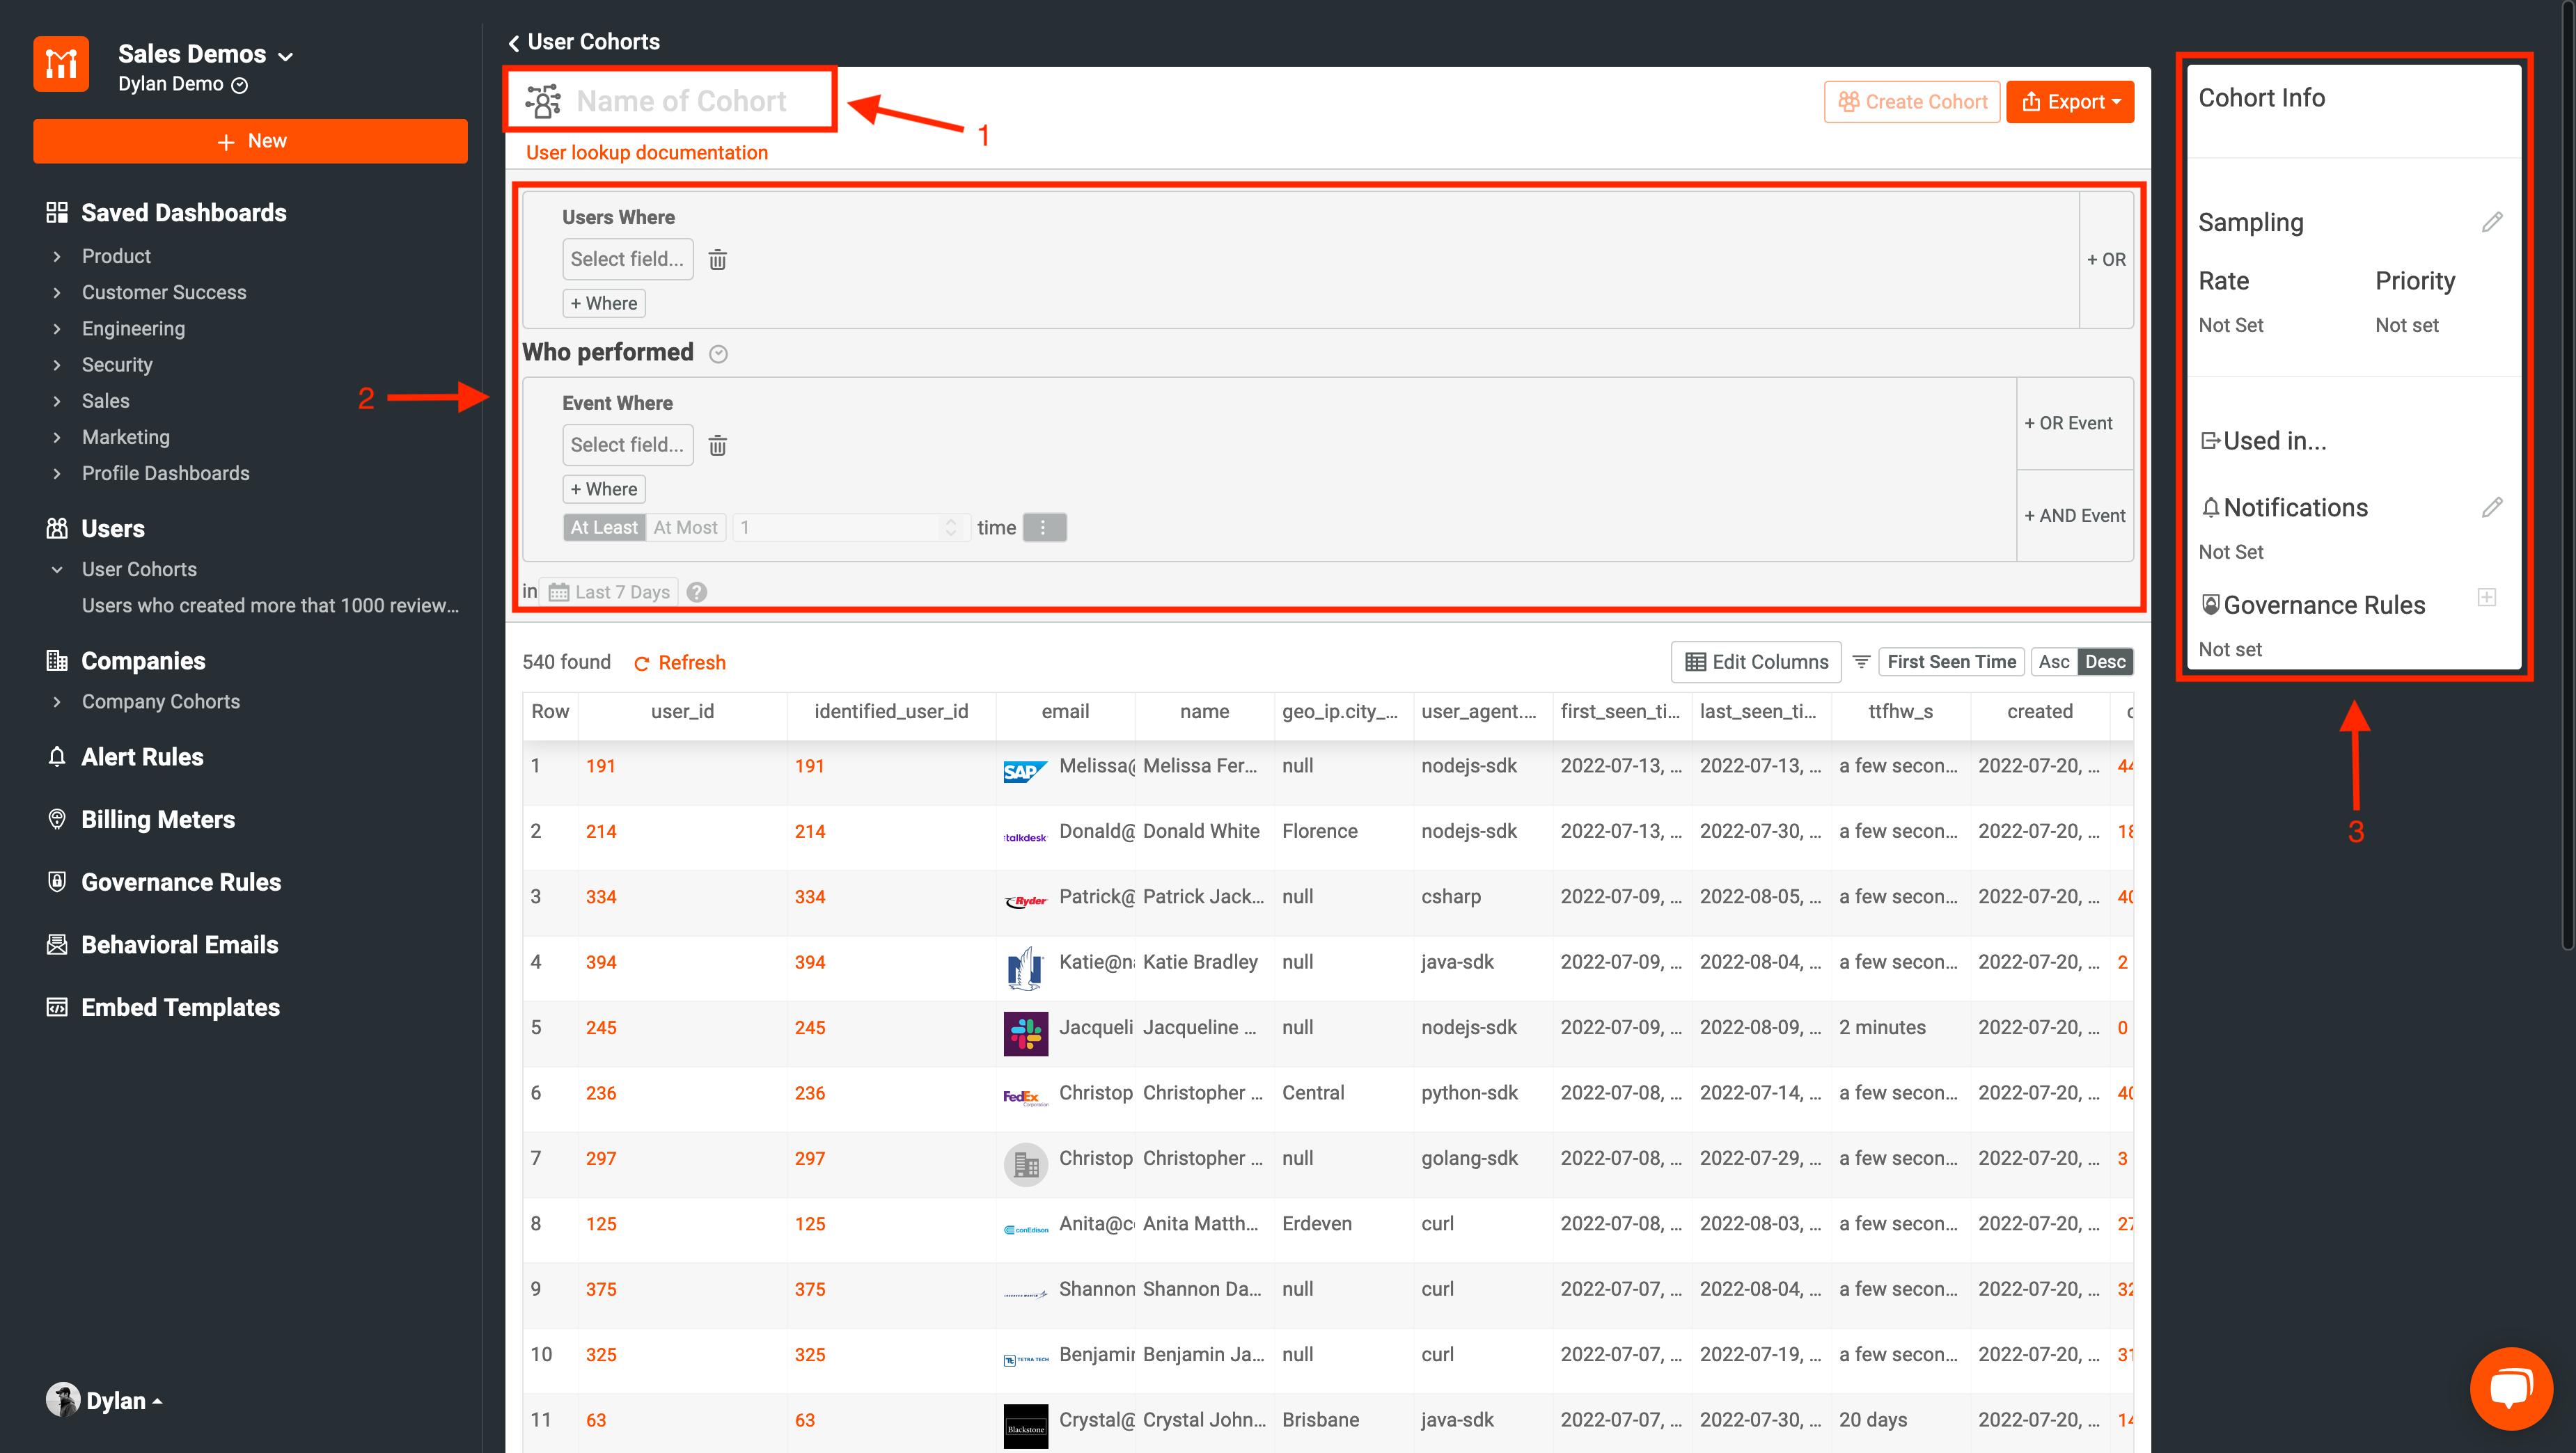Select Desc sort order

click(x=2105, y=662)
